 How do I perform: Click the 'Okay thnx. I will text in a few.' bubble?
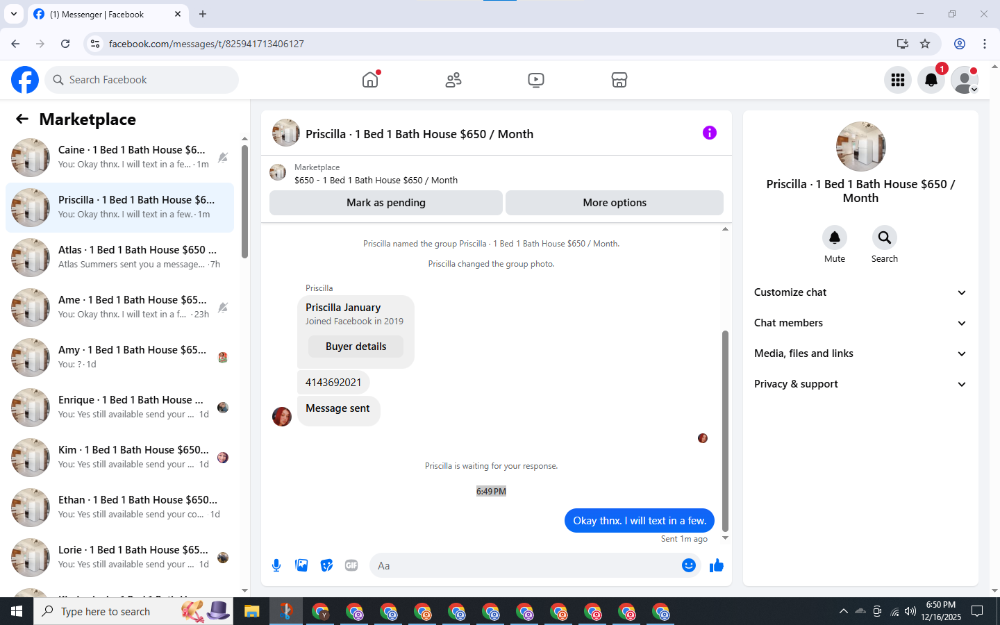tap(640, 521)
